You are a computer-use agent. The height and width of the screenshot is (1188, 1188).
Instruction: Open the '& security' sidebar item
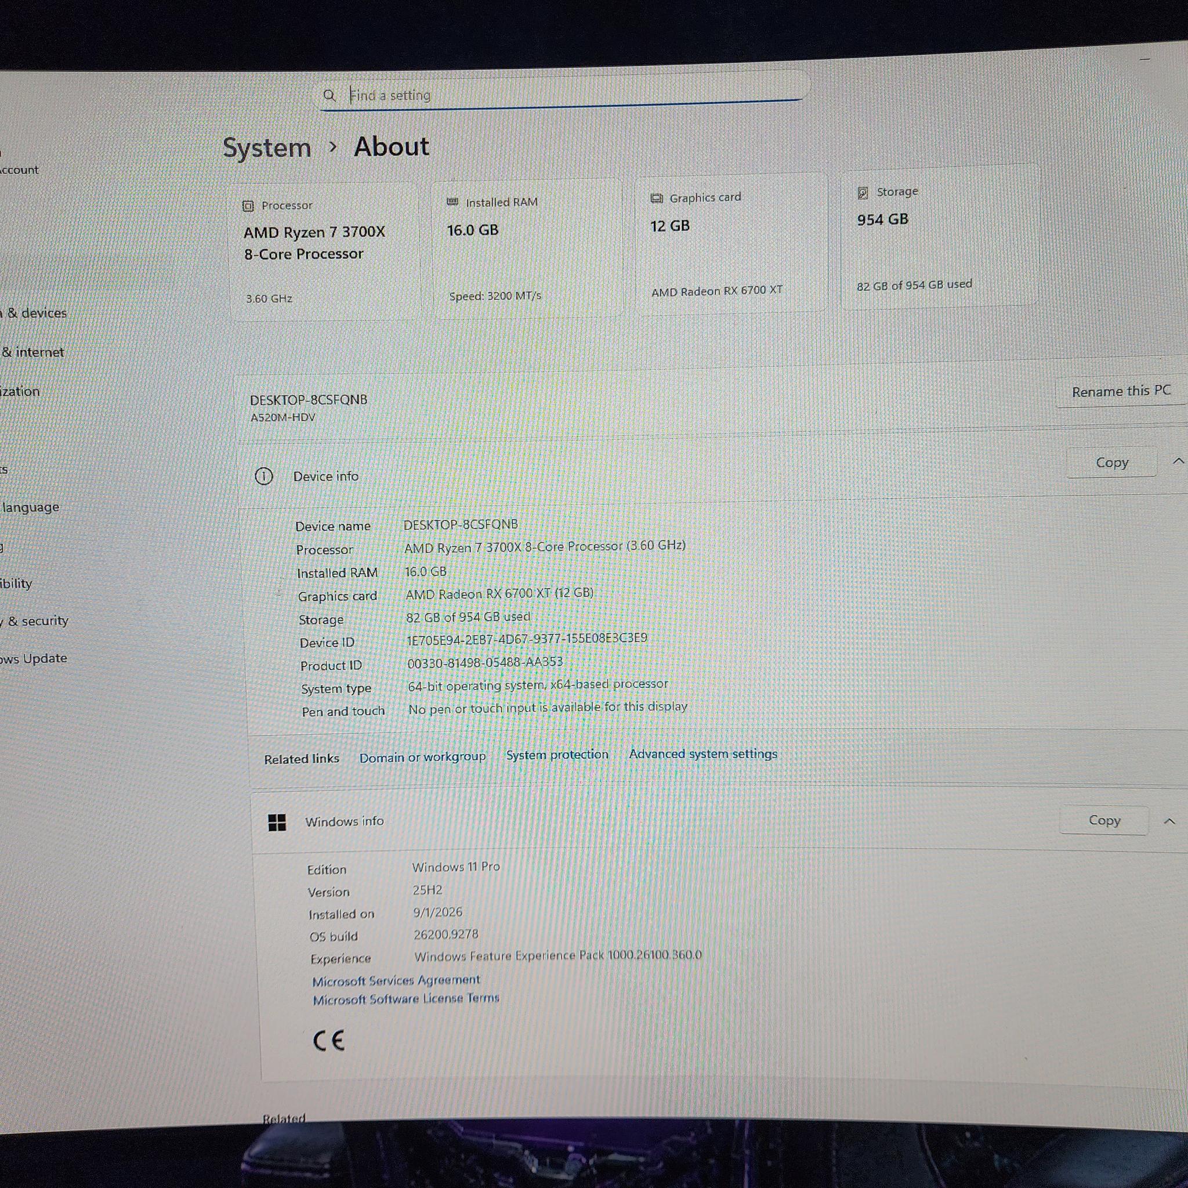click(x=34, y=621)
